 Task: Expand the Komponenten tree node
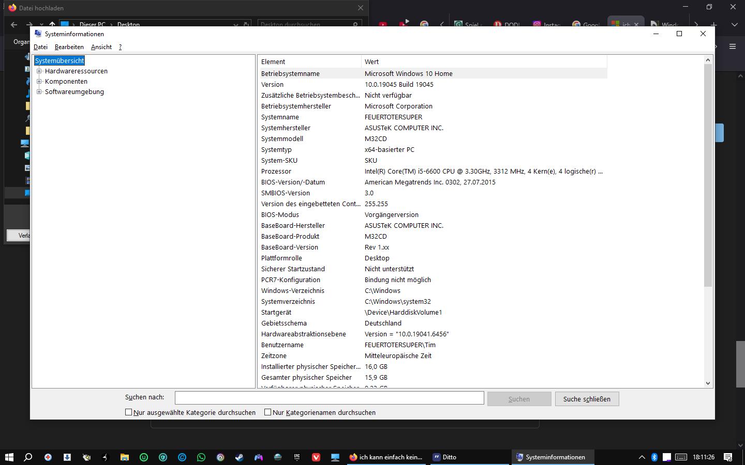(x=39, y=82)
